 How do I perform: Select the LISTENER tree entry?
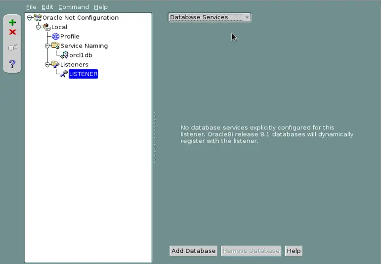point(84,74)
